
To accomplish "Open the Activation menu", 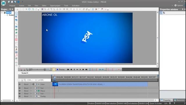I will click(x=76, y=6).
